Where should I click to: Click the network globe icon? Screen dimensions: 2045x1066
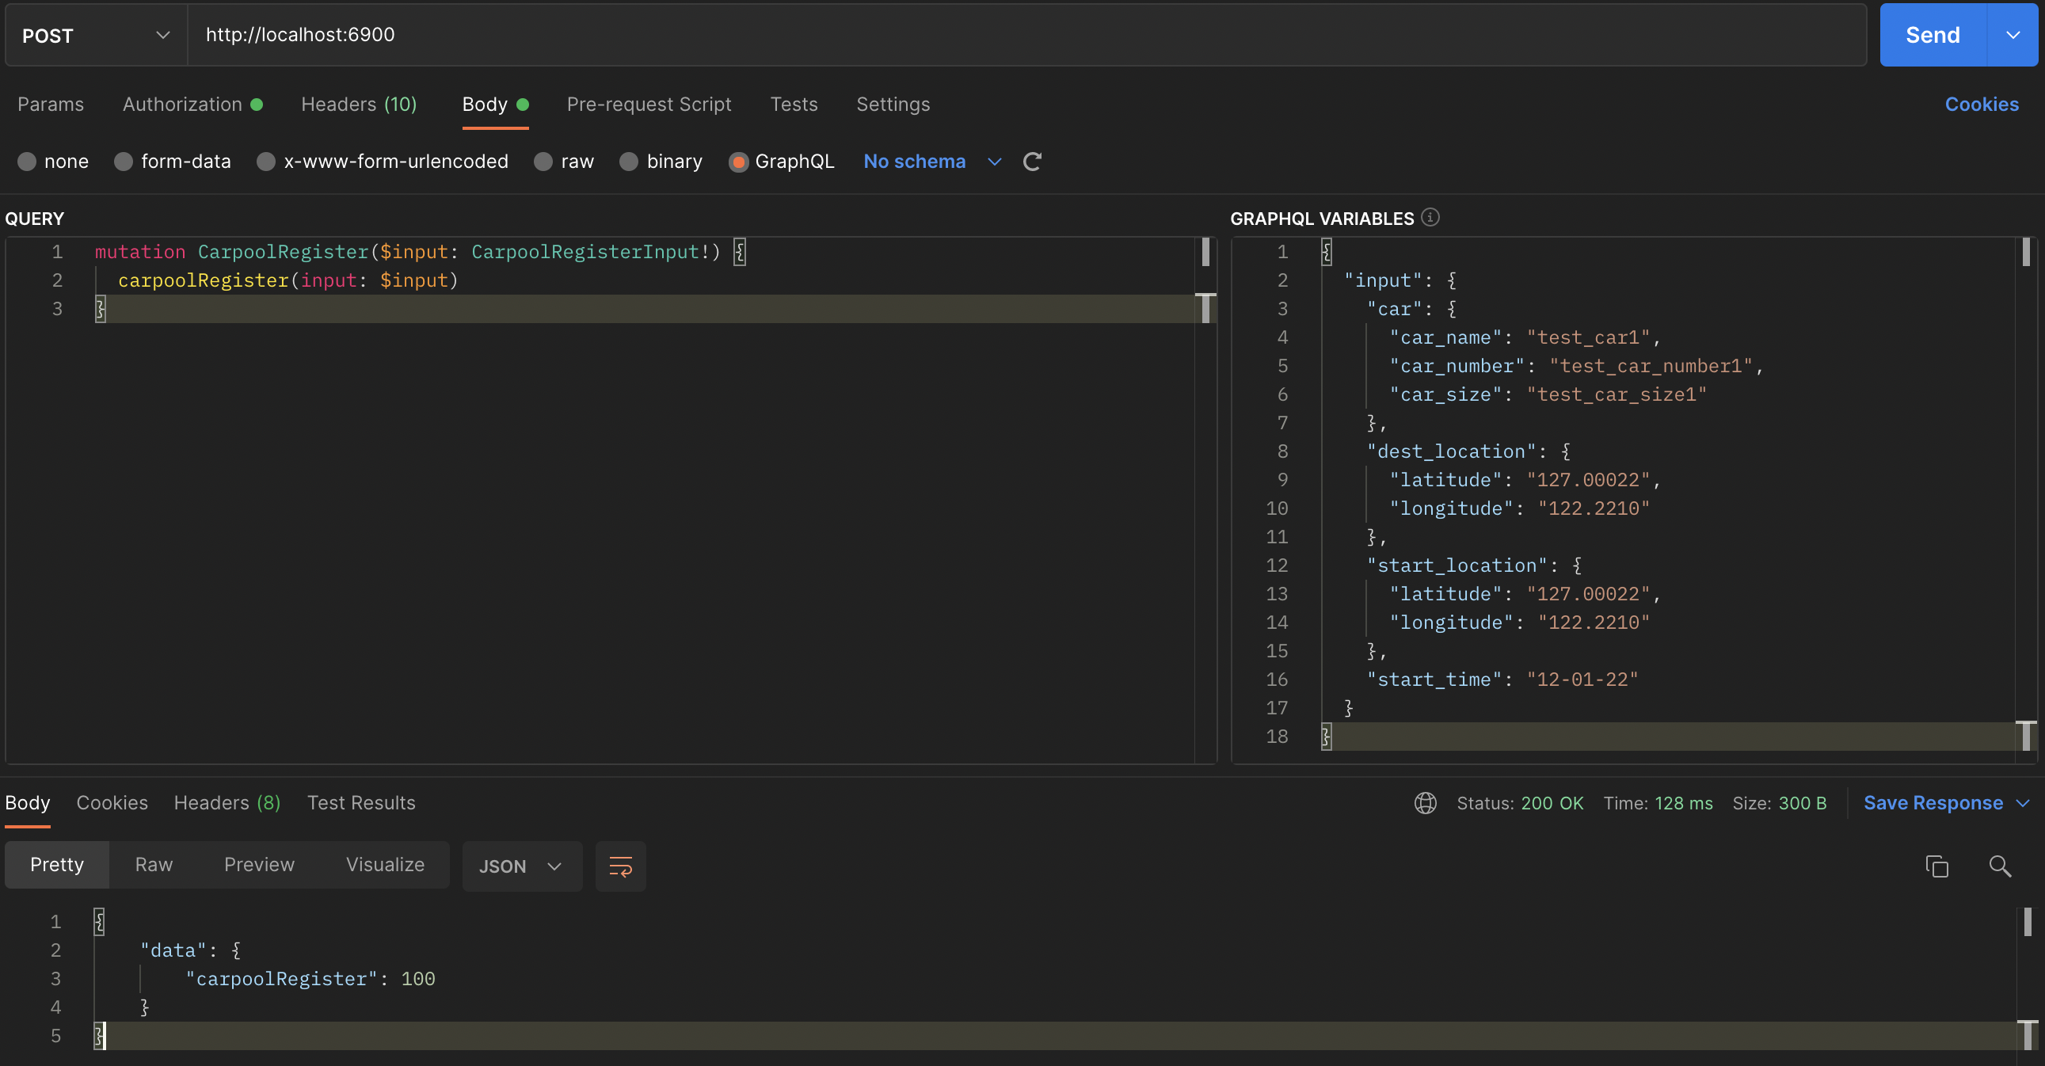[x=1425, y=803]
